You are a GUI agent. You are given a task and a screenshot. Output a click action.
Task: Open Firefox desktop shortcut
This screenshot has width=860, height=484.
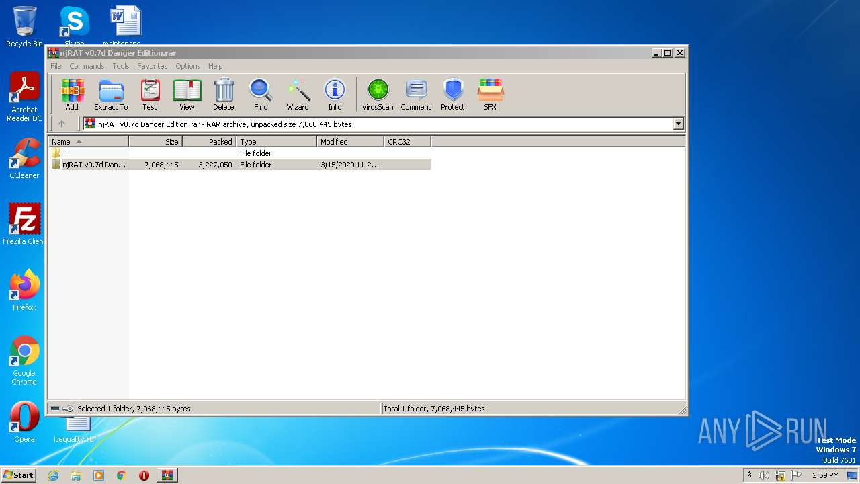pyautogui.click(x=24, y=290)
